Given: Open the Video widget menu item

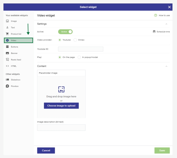Looking at the screenshot, I should click(x=18, y=40).
